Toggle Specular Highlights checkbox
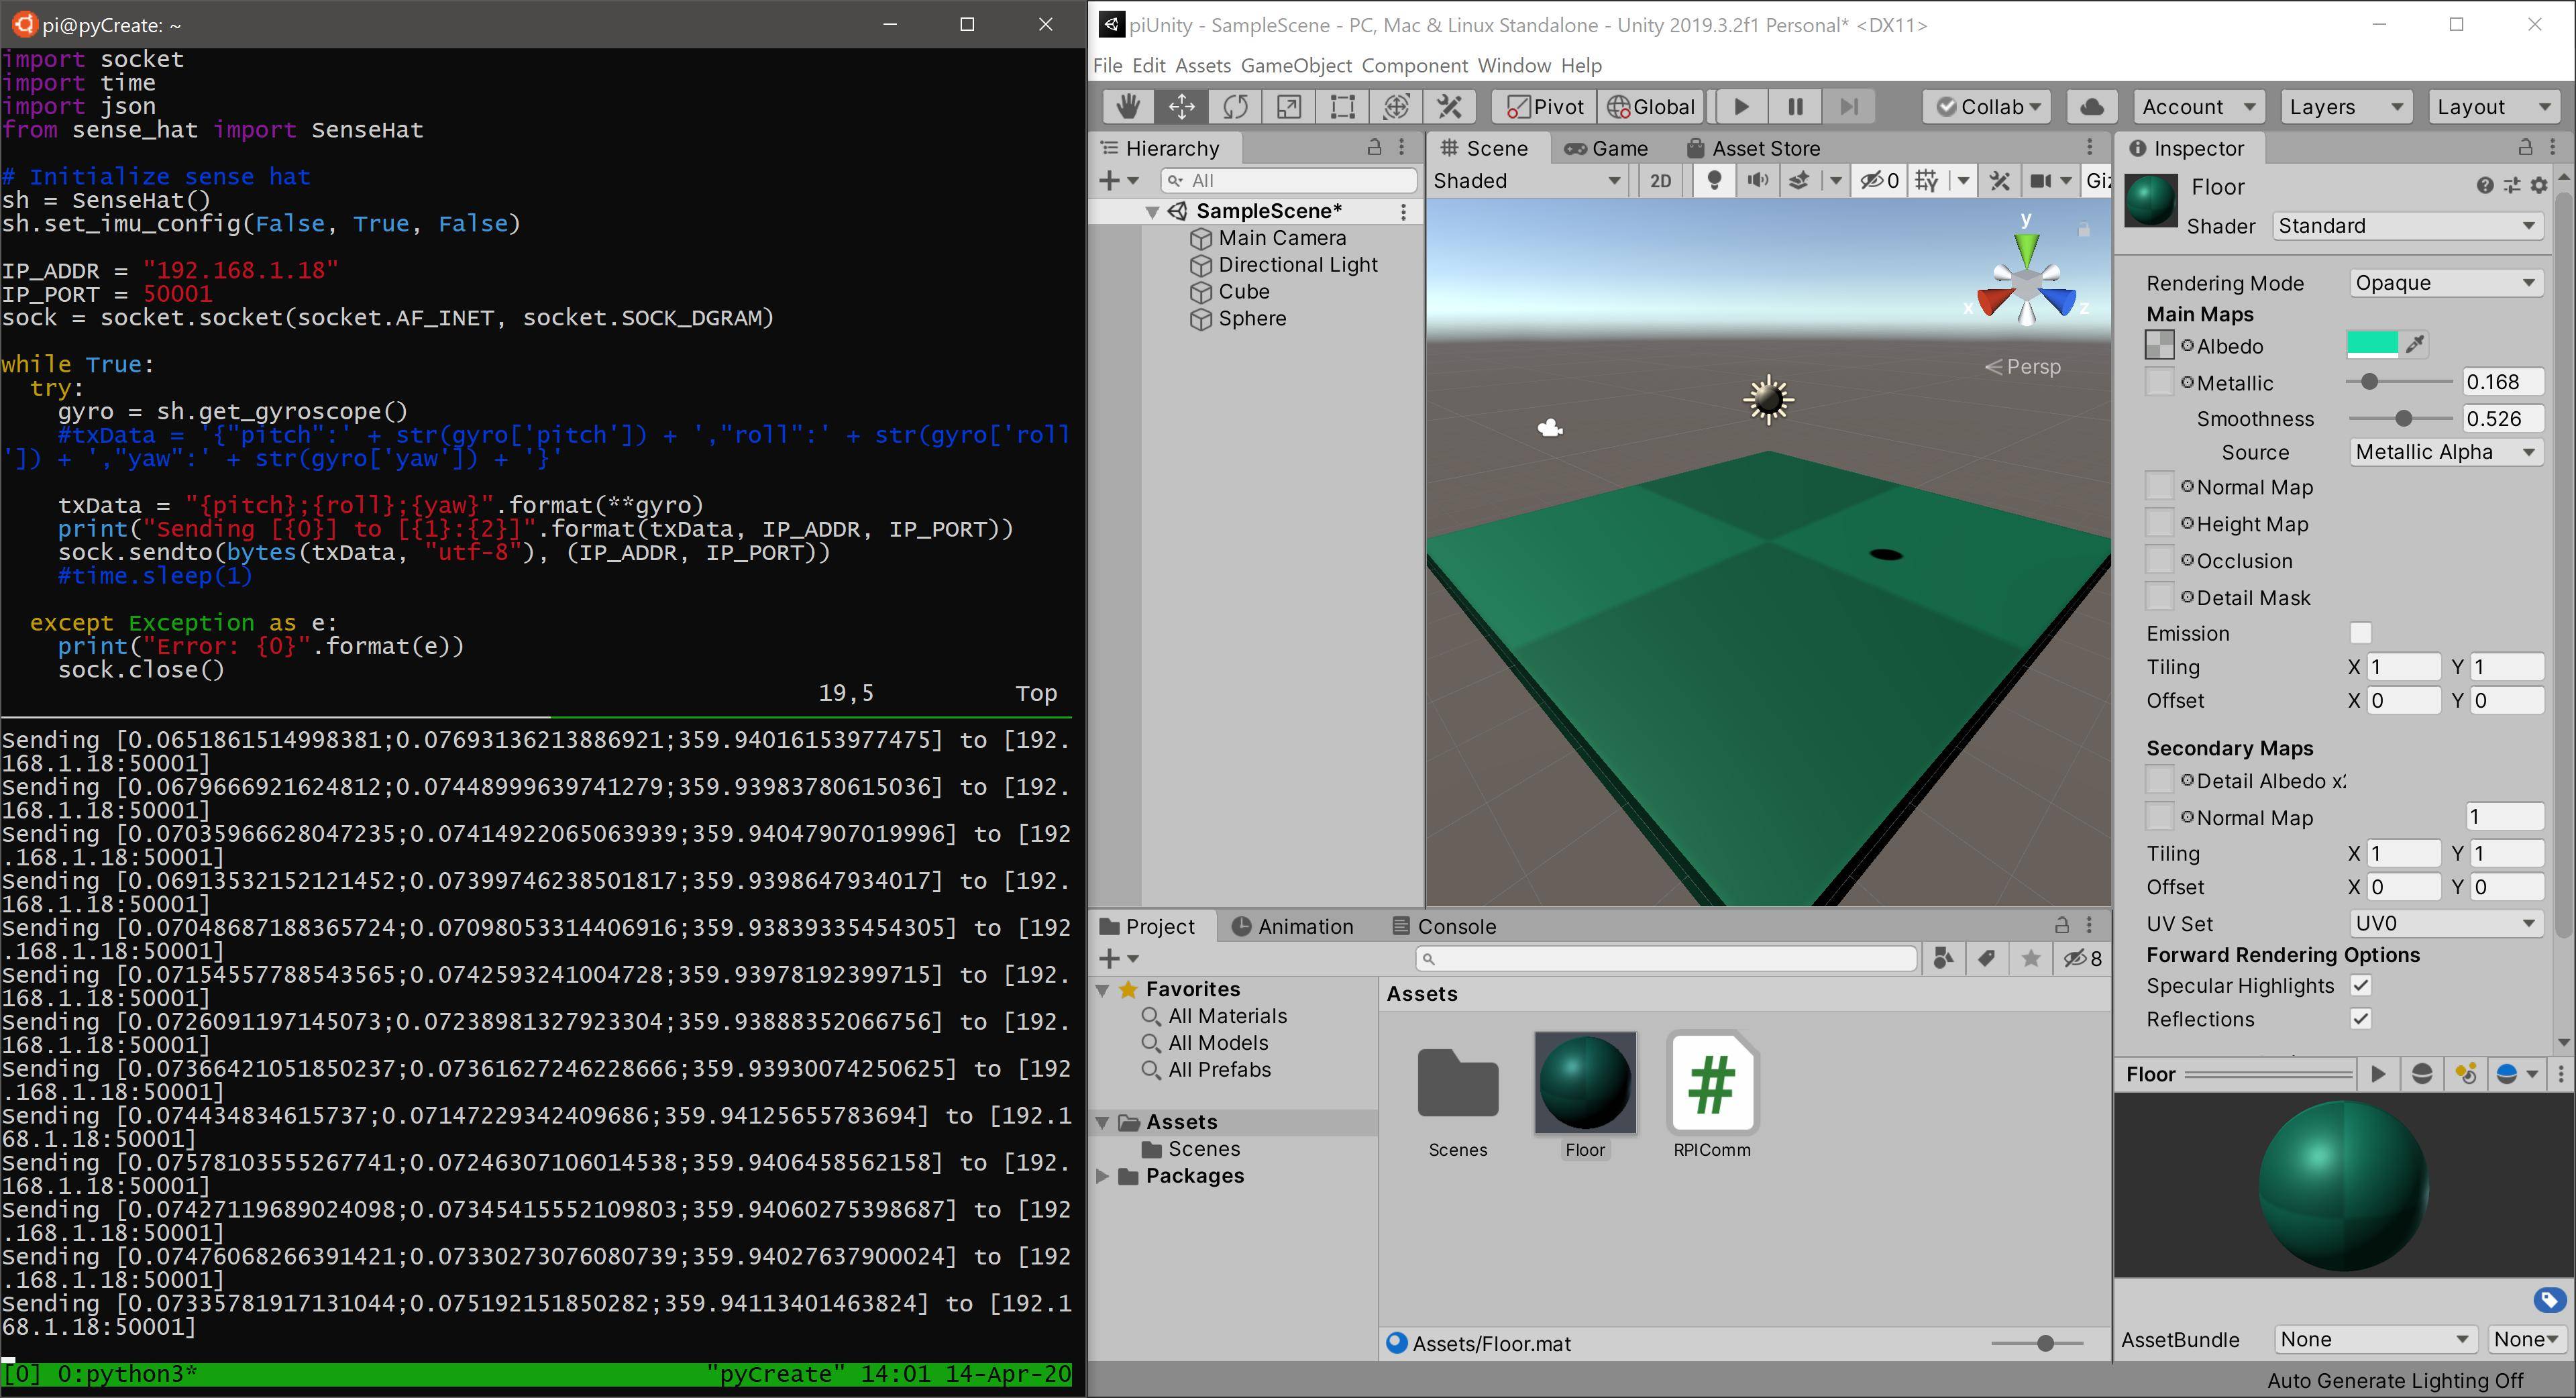Viewport: 2576px width, 1398px height. pyautogui.click(x=2360, y=986)
